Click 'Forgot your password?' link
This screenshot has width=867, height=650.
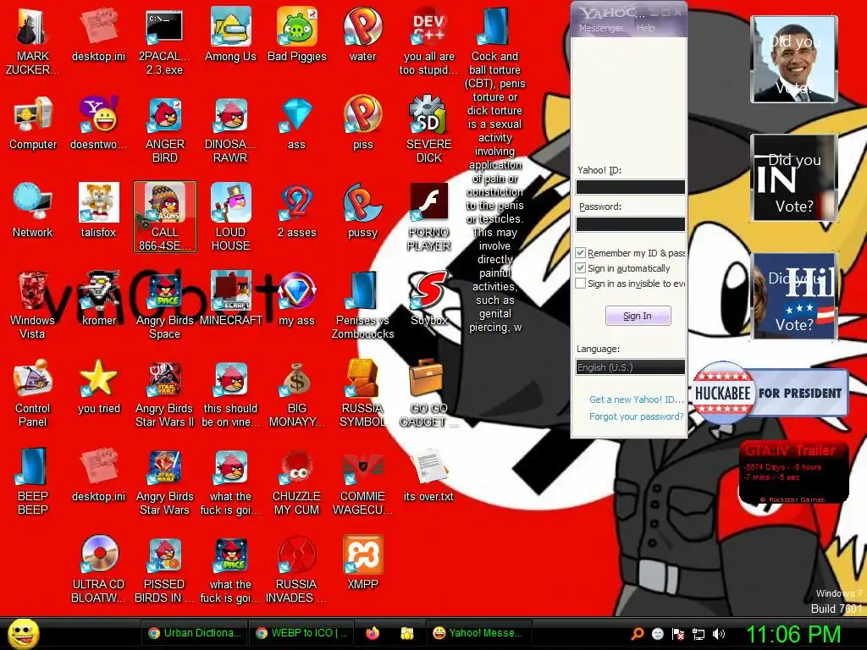[637, 416]
